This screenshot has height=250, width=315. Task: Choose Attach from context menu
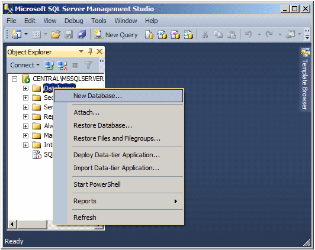[x=118, y=112]
